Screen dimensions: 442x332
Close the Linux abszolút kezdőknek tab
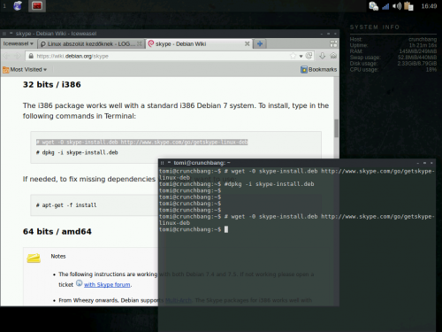[x=140, y=44]
